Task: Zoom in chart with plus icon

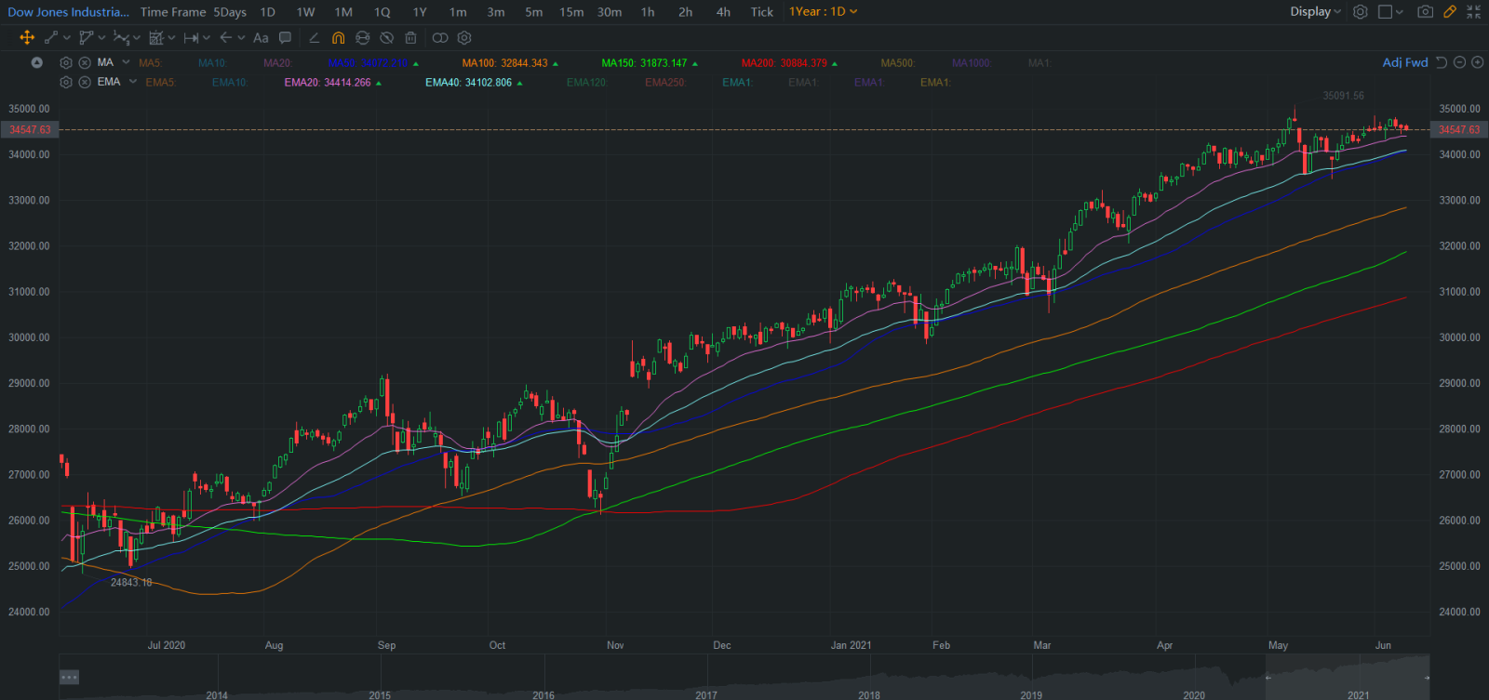Action: [1477, 62]
